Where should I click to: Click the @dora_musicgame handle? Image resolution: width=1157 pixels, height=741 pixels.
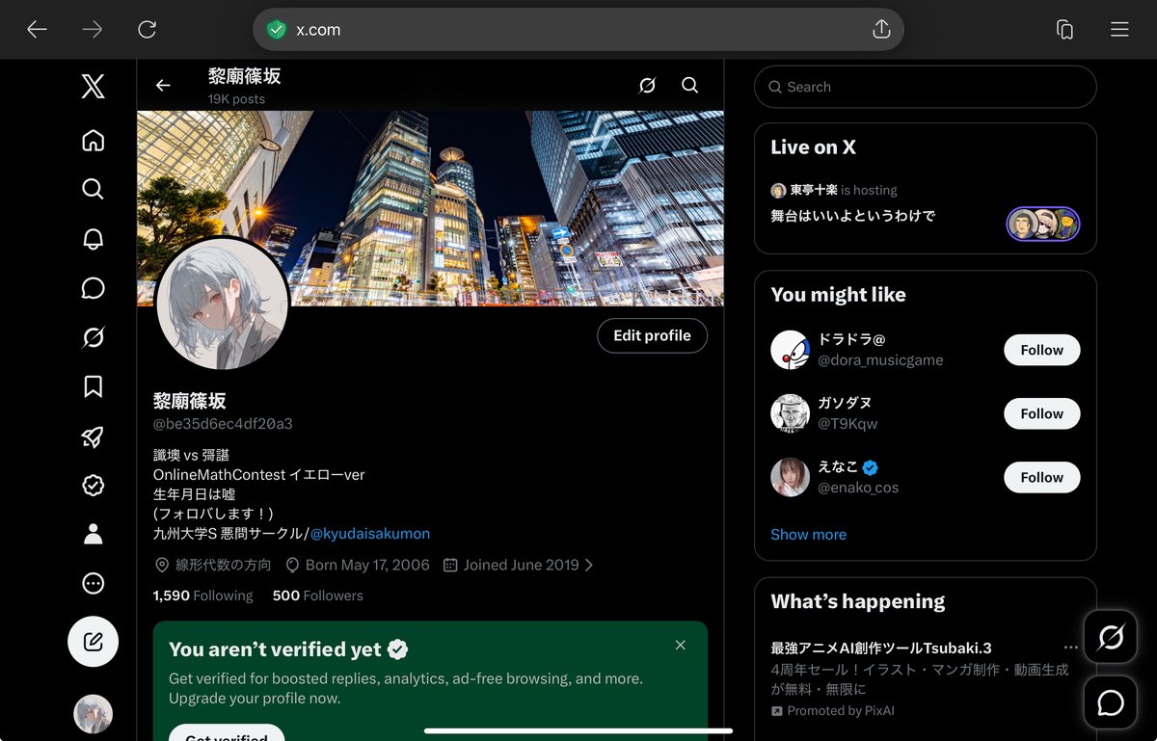point(880,359)
